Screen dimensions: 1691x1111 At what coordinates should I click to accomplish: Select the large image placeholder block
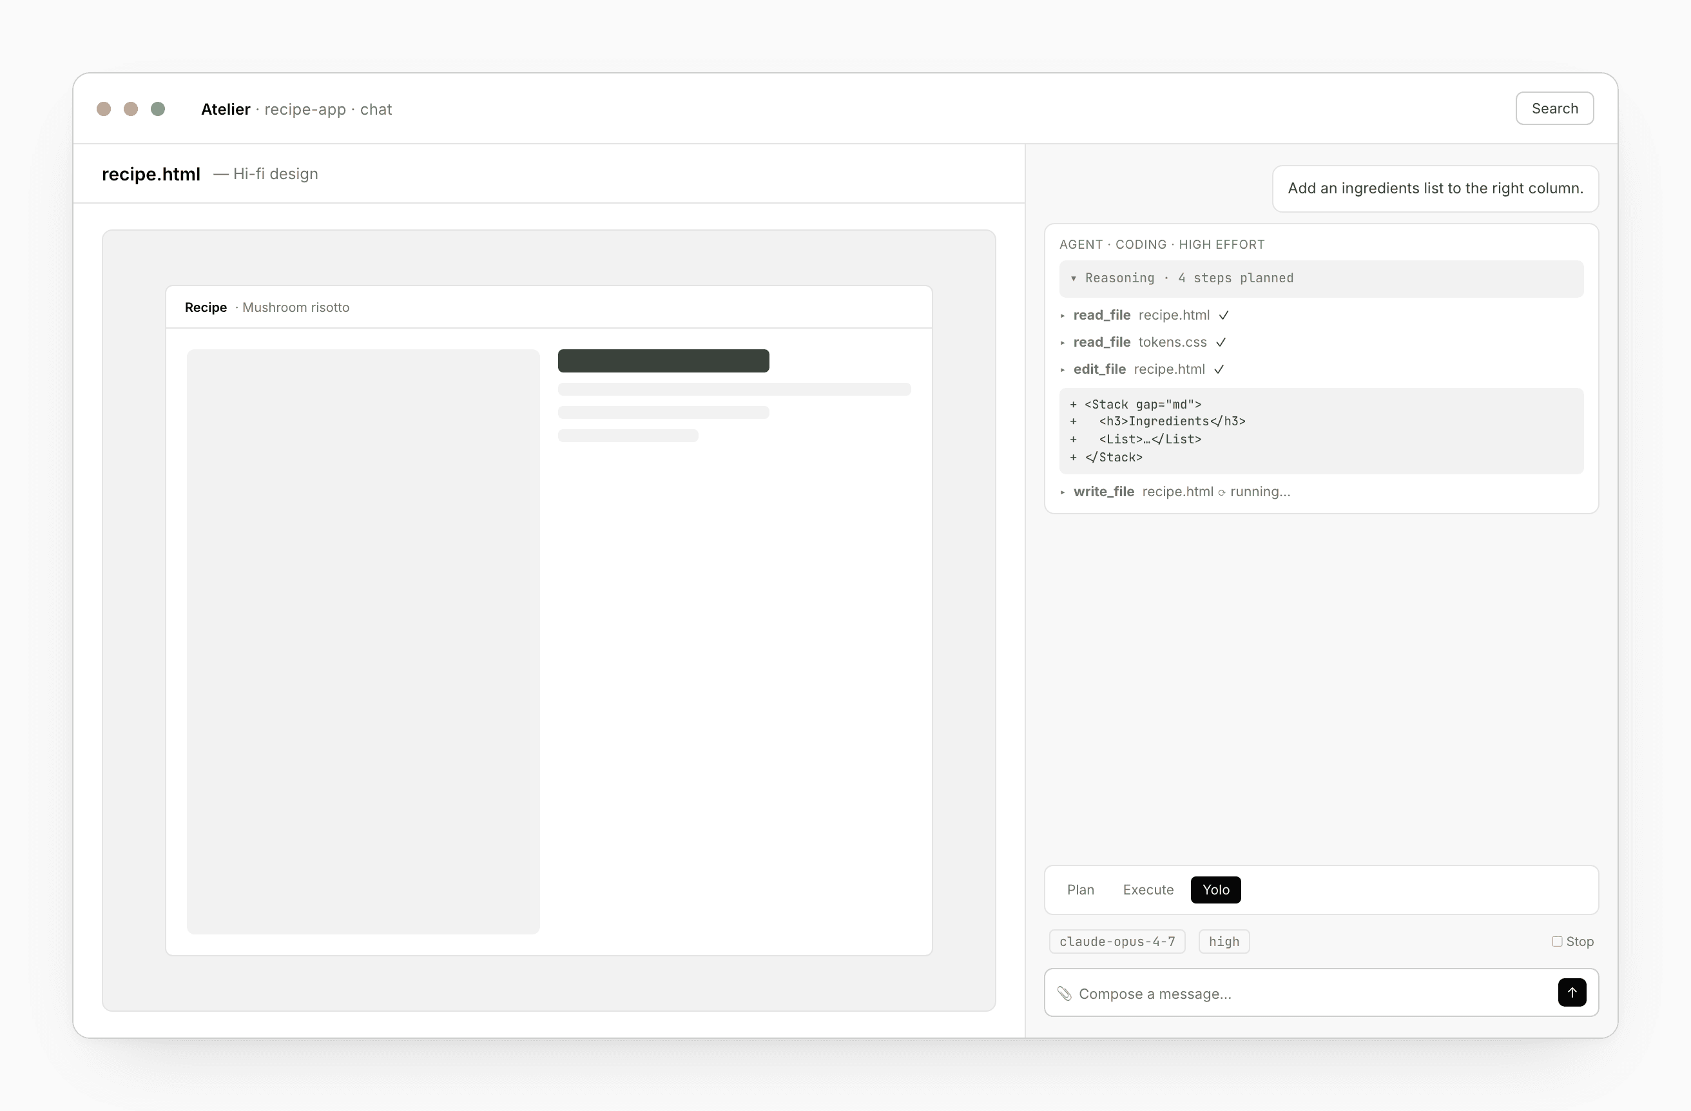tap(362, 641)
